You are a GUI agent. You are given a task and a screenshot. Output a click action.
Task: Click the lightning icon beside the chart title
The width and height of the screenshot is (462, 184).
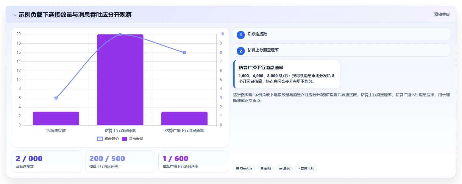[14, 15]
